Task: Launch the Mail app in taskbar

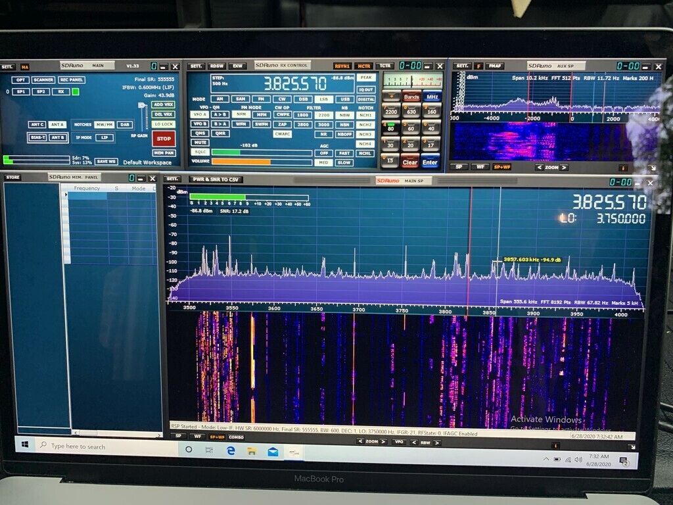Action: point(273,452)
